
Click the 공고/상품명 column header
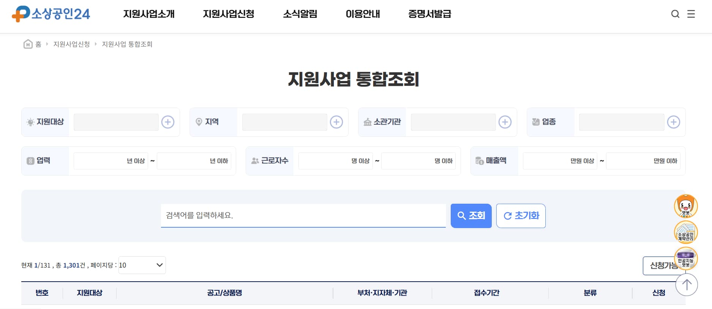[x=225, y=293]
